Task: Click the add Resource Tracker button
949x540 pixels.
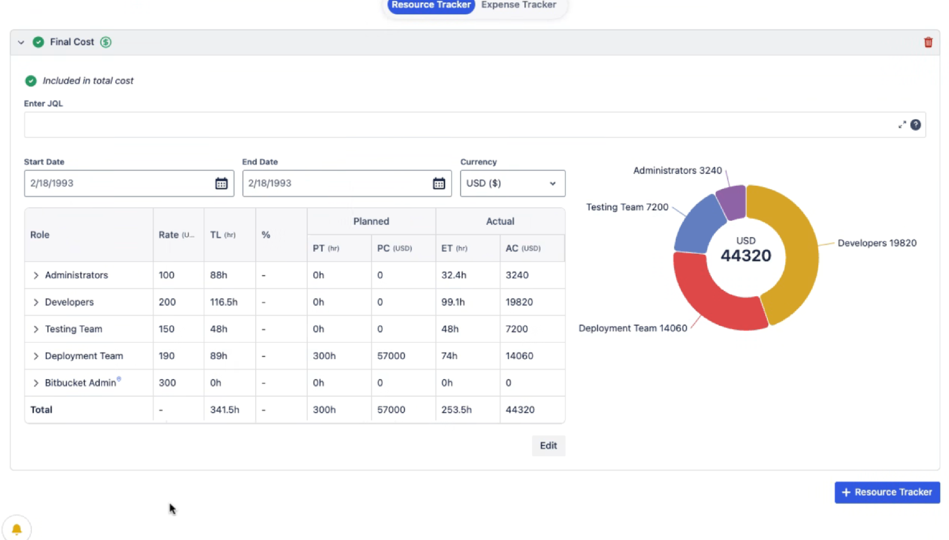Action: [886, 492]
